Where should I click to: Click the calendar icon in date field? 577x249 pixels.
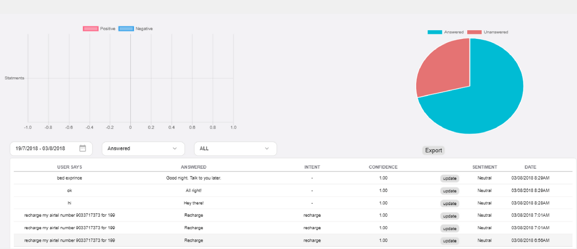pos(83,148)
